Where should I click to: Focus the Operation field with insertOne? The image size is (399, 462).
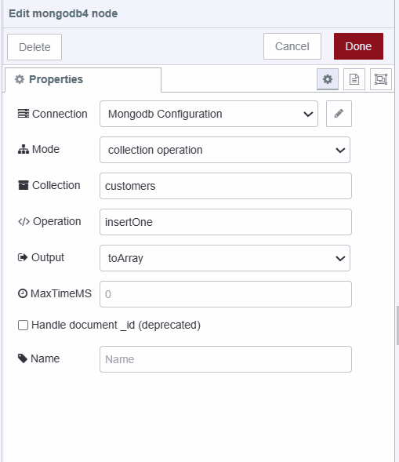click(x=226, y=222)
